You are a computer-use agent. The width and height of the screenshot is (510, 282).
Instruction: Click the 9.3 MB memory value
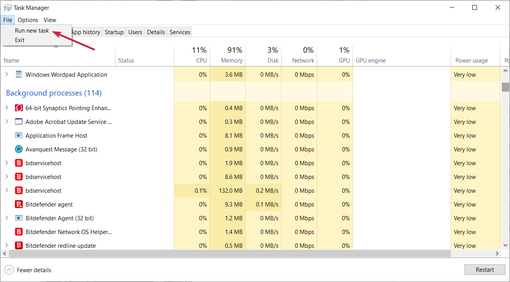tap(234, 204)
